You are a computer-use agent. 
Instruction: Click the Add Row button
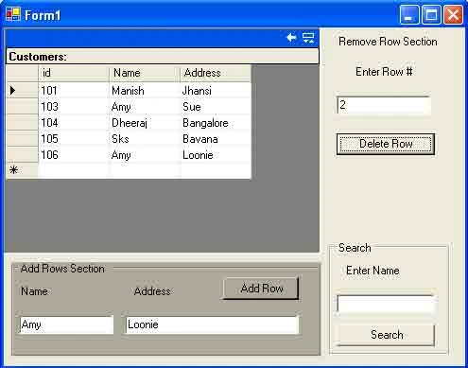(x=261, y=289)
